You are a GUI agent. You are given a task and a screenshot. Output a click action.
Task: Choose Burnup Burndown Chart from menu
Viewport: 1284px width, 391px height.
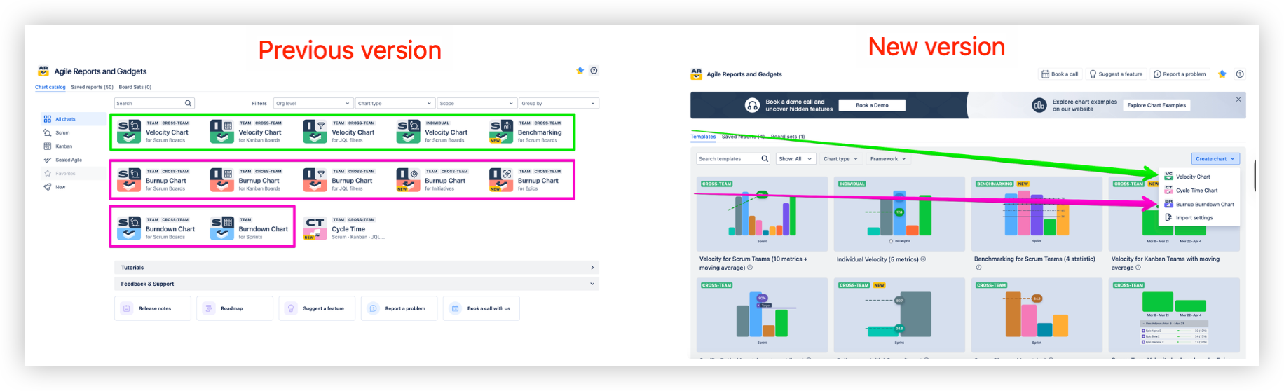pyautogui.click(x=1198, y=205)
